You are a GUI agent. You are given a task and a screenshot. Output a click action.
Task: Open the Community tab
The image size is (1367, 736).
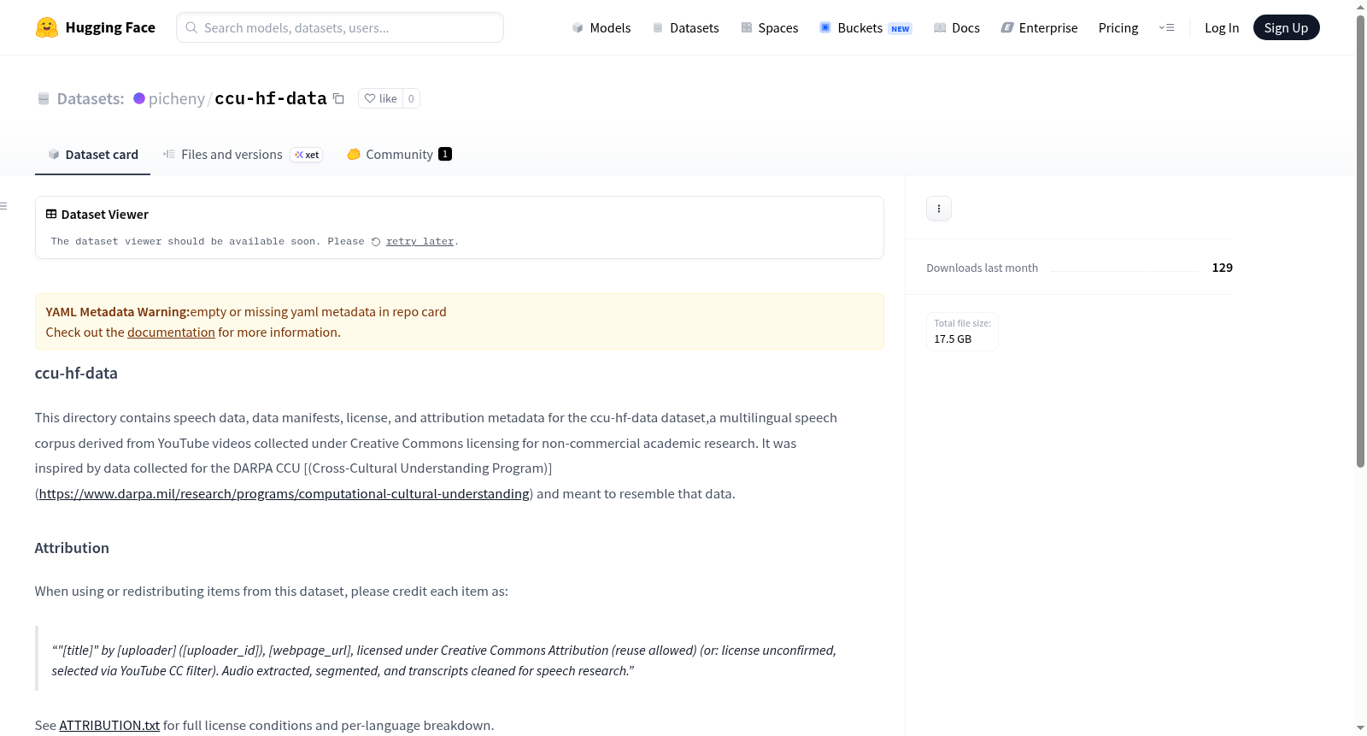coord(399,155)
